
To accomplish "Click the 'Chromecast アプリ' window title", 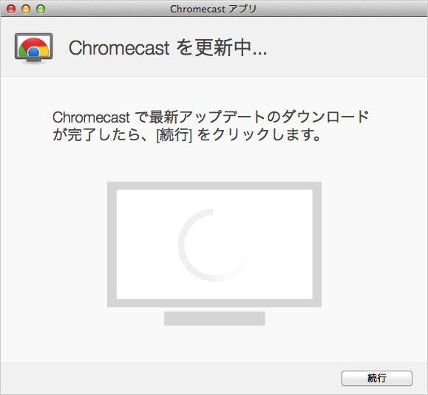I will tap(213, 9).
